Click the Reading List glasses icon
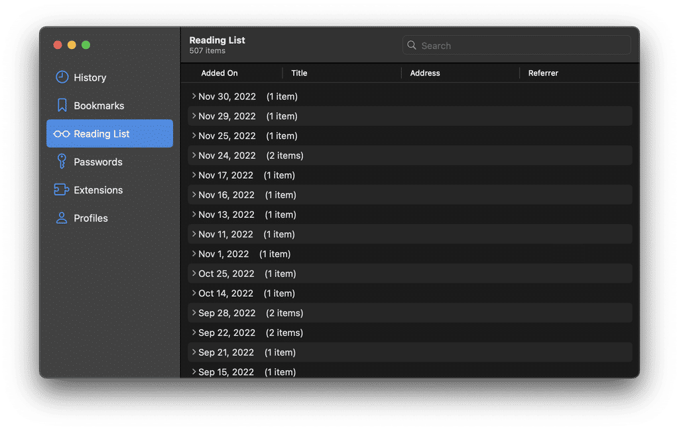This screenshot has height=430, width=679. 61,133
